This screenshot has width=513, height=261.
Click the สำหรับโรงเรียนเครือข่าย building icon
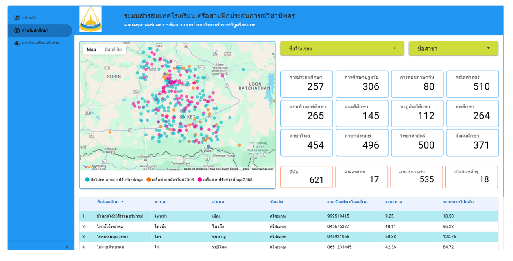click(17, 43)
